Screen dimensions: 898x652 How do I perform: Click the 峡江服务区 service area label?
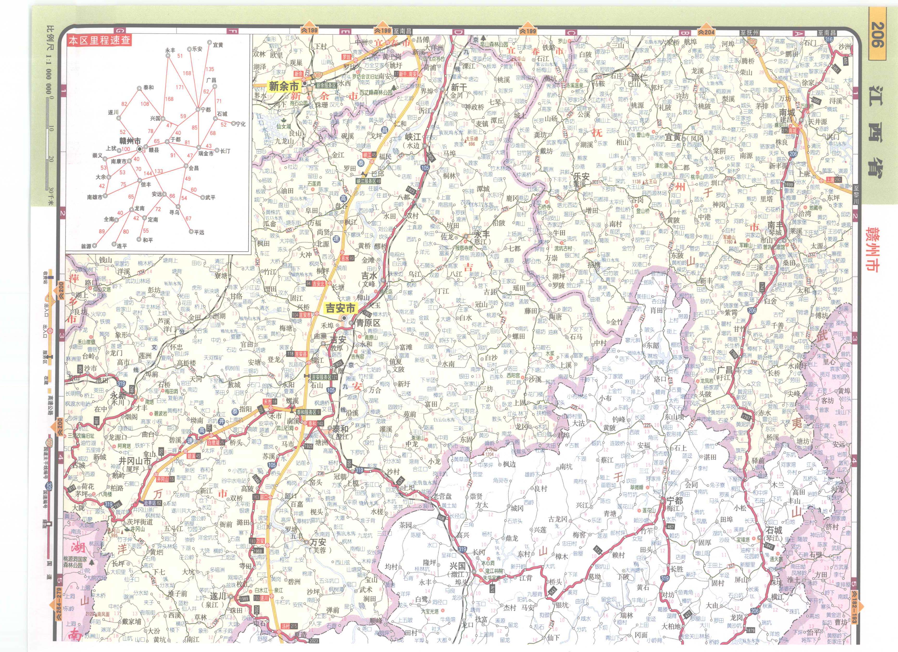pyautogui.click(x=369, y=181)
